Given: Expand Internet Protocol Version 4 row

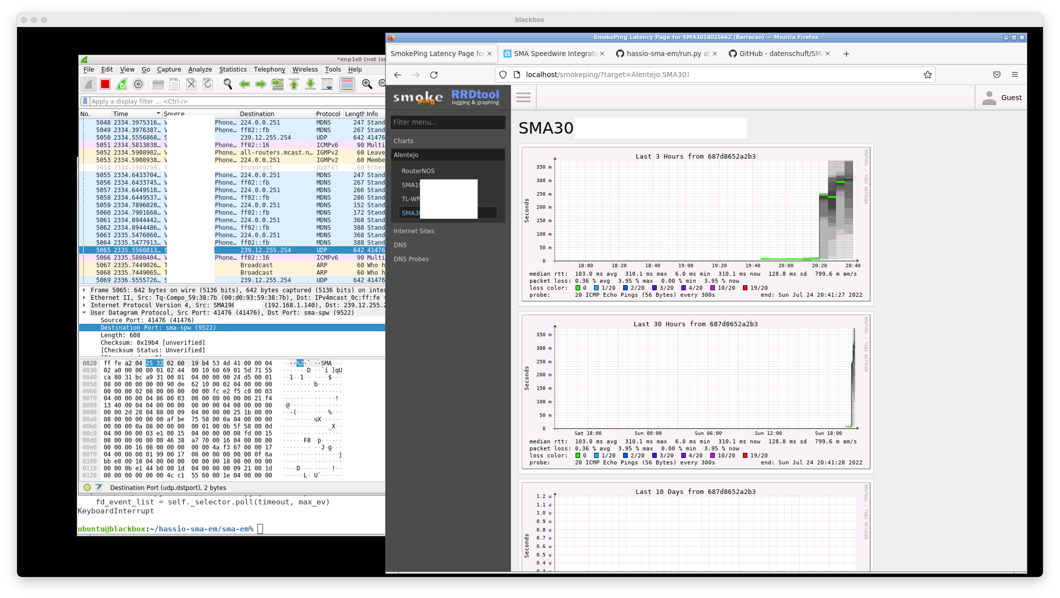Looking at the screenshot, I should coord(84,305).
